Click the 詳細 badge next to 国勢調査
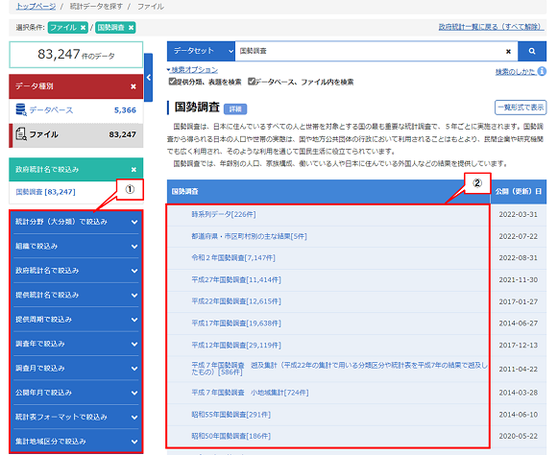 235,109
